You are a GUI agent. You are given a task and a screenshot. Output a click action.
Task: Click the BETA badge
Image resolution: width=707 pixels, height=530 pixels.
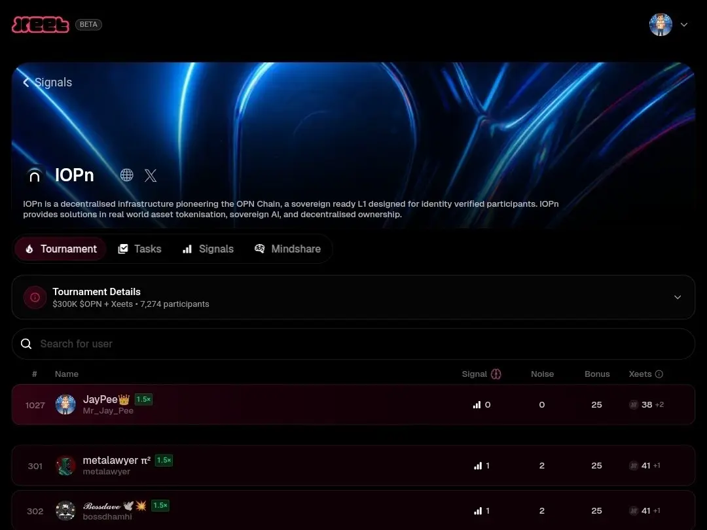coord(88,24)
